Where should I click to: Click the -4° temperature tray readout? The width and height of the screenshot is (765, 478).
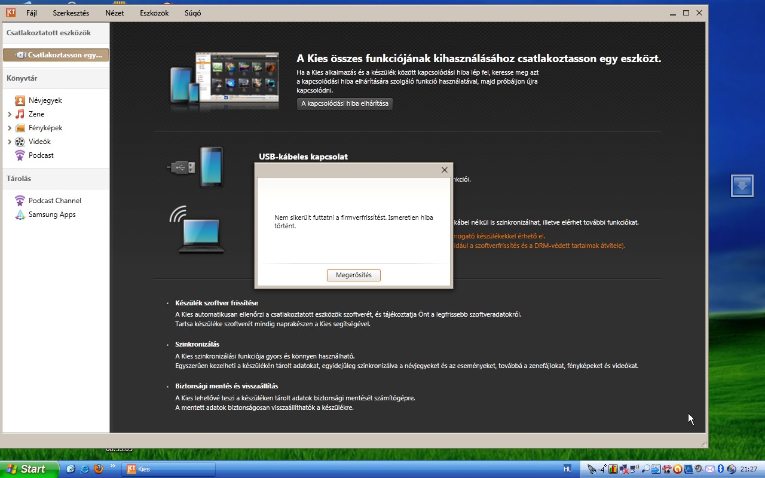pos(602,468)
